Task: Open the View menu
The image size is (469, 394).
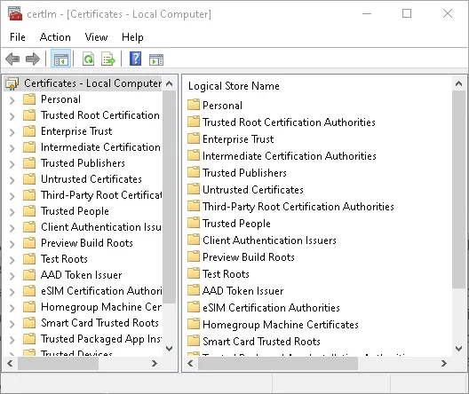Action: tap(96, 37)
